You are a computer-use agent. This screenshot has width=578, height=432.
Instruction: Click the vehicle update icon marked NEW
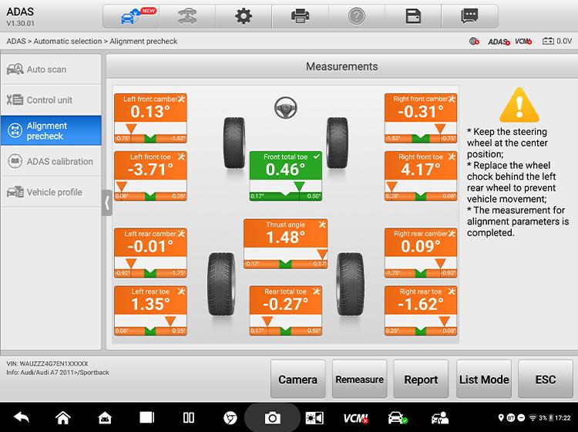tap(131, 16)
